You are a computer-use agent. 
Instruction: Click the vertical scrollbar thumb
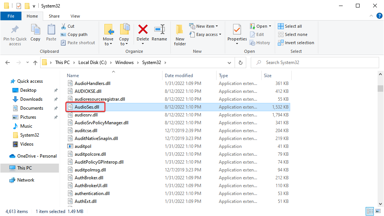[x=380, y=88]
